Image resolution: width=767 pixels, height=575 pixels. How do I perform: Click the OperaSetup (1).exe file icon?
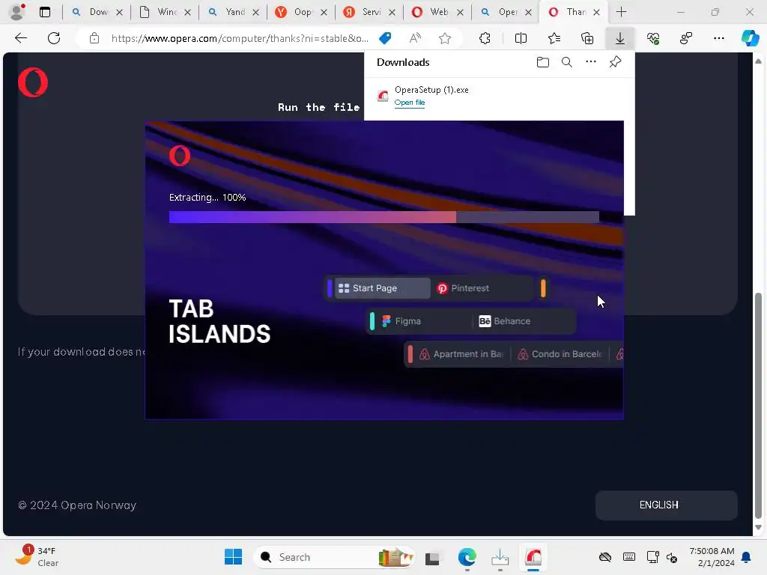383,96
